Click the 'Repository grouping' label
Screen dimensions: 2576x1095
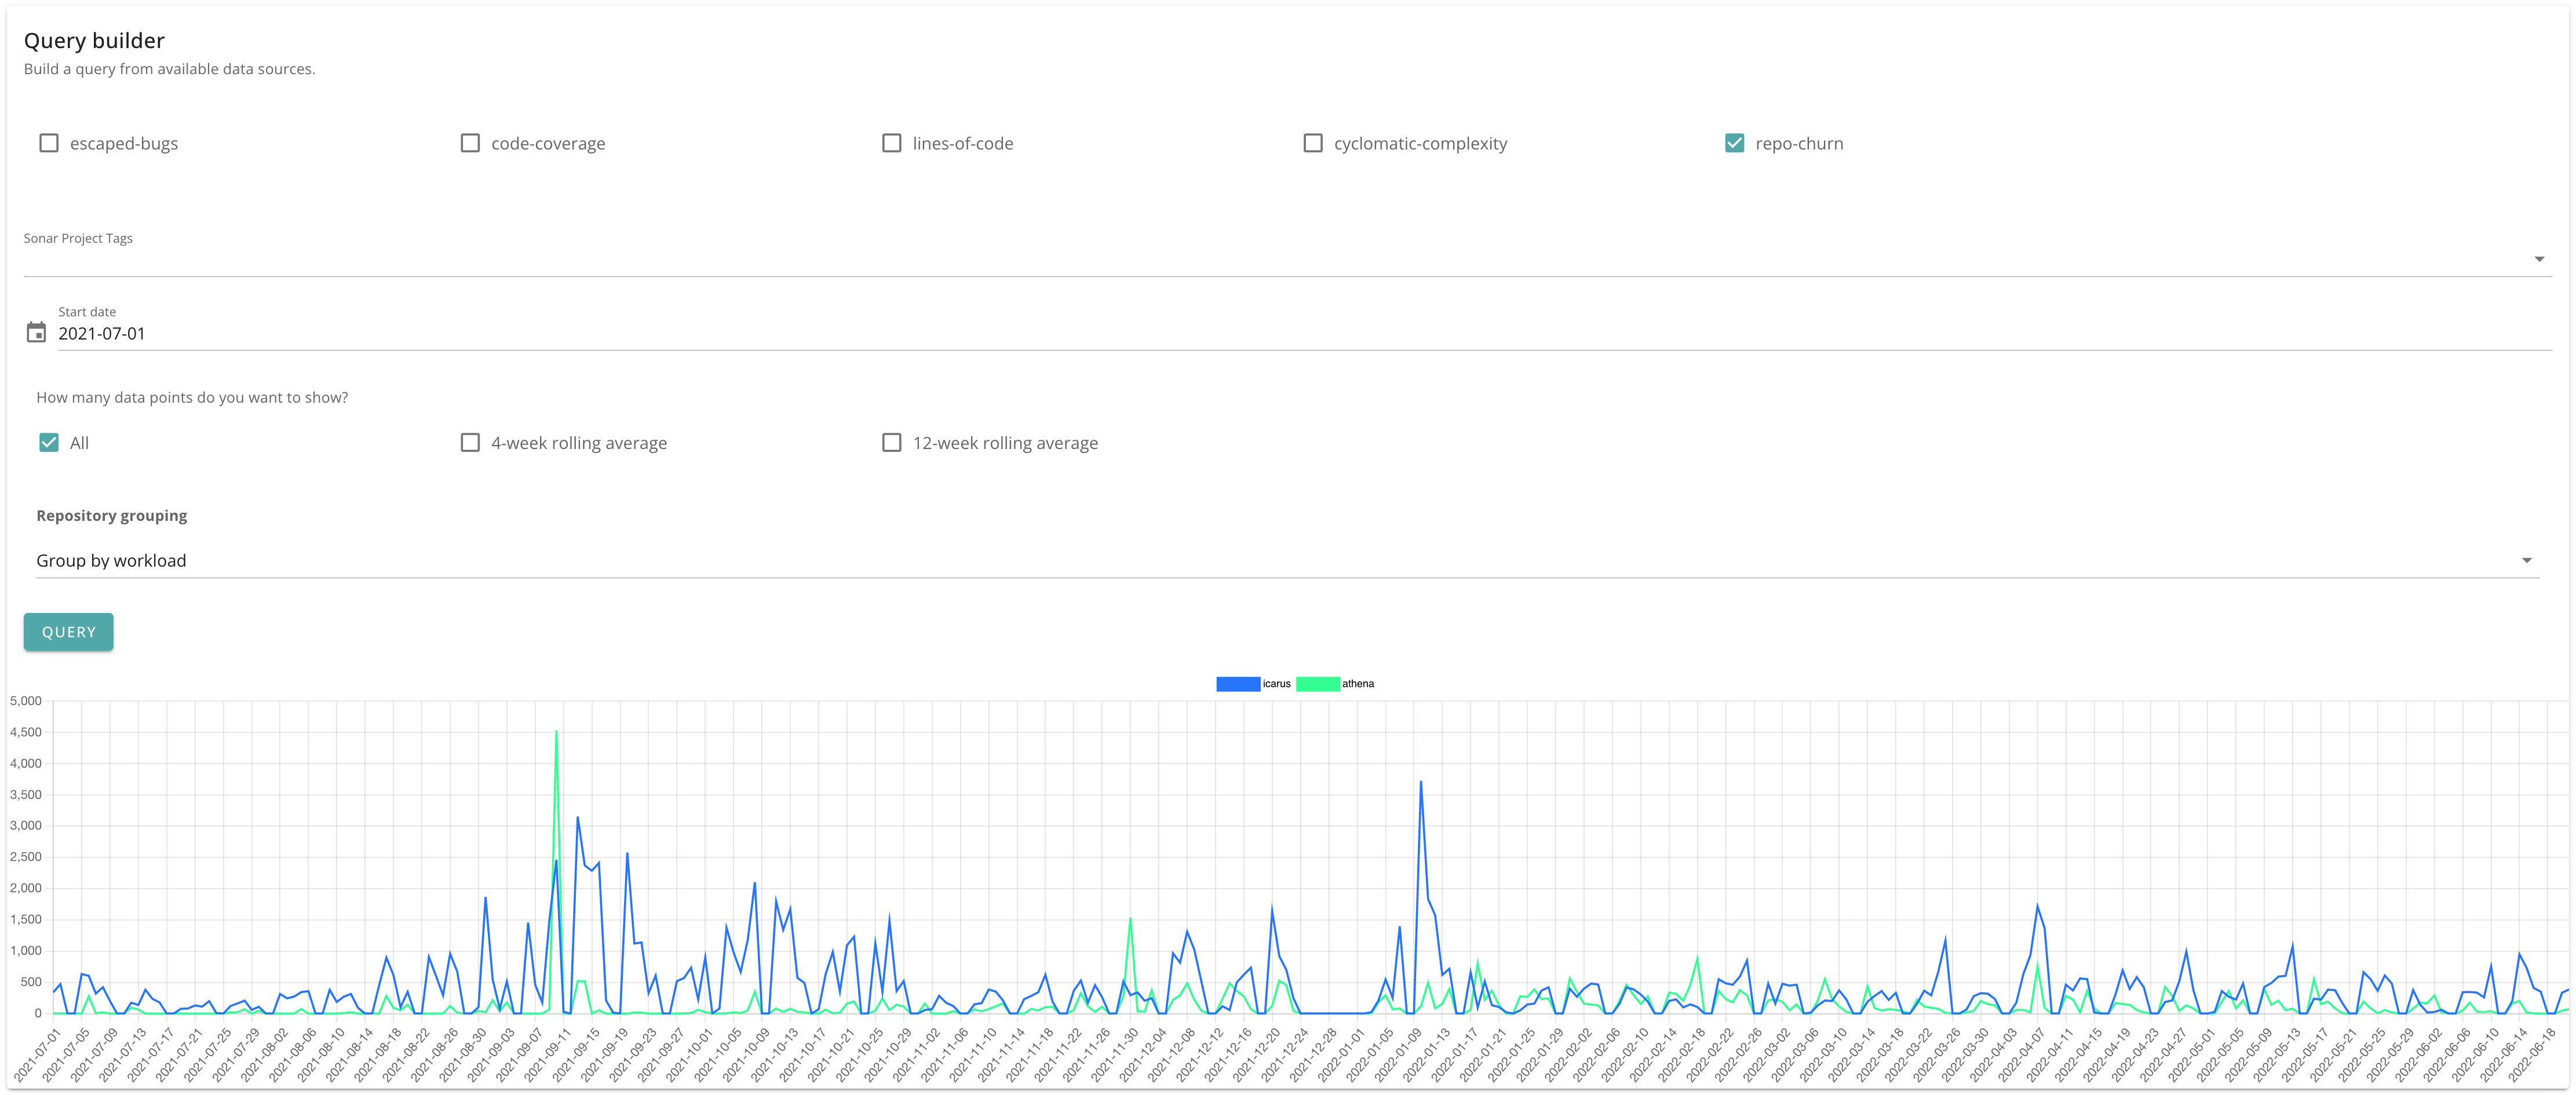click(112, 516)
